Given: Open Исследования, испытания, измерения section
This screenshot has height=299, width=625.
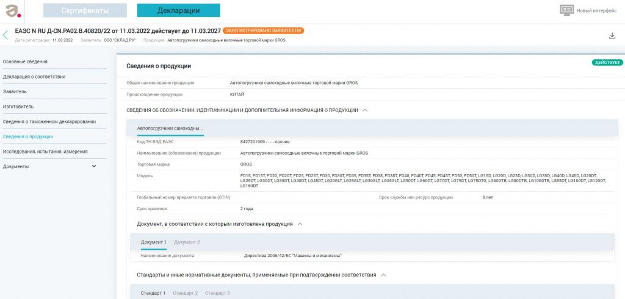Looking at the screenshot, I should pos(45,152).
